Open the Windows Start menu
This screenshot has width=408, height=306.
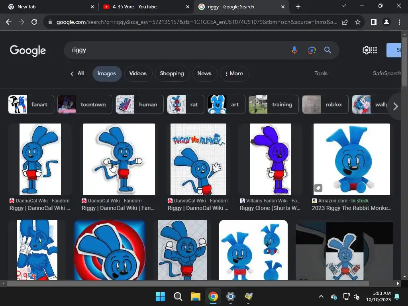pos(160,296)
